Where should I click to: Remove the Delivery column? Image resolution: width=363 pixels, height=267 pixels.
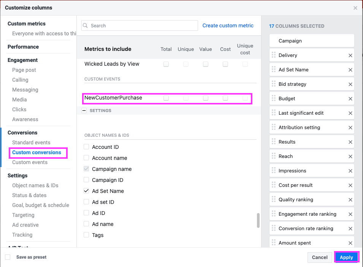coord(350,55)
